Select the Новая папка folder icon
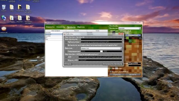 pos(20,8)
